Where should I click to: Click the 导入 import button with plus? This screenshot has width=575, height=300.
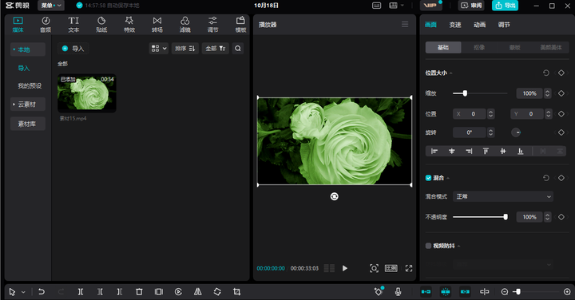[x=73, y=49]
